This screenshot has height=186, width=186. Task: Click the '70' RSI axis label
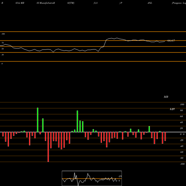point(3,43)
